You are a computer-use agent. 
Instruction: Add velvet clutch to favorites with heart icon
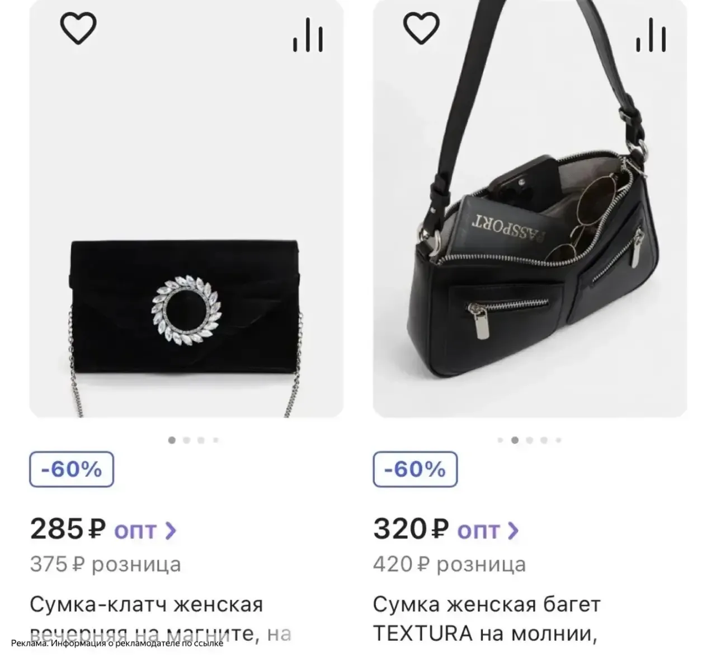coord(78,28)
